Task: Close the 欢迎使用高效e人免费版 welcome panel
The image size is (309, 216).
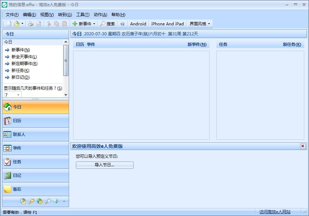Action: tap(303, 146)
